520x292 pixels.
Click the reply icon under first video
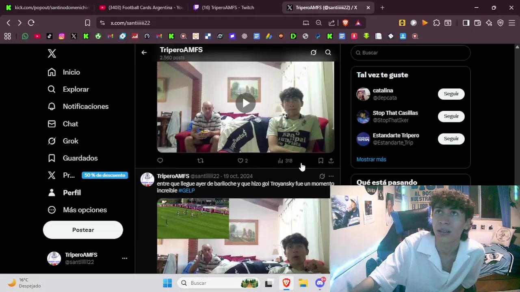point(160,161)
